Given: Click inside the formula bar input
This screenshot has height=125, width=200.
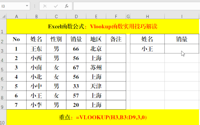Looking at the screenshot, I should [136, 6].
